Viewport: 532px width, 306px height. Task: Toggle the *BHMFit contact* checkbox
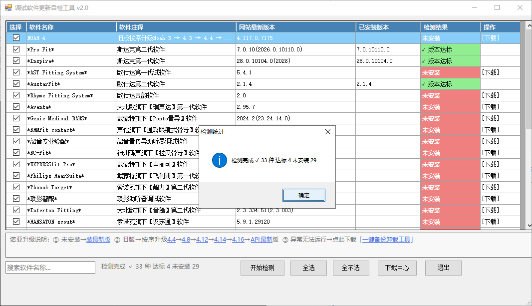pos(16,130)
